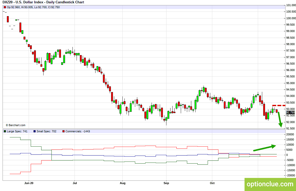Screen dimensions: 296x191
Task: Select the Jun 20 date label
Action: point(29,183)
